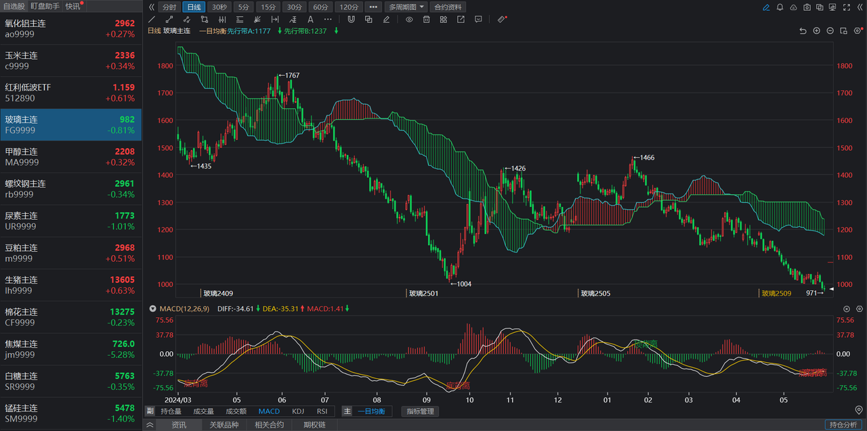Zoom in chart with plus icon
Screen dimensions: 867x431
[816, 30]
